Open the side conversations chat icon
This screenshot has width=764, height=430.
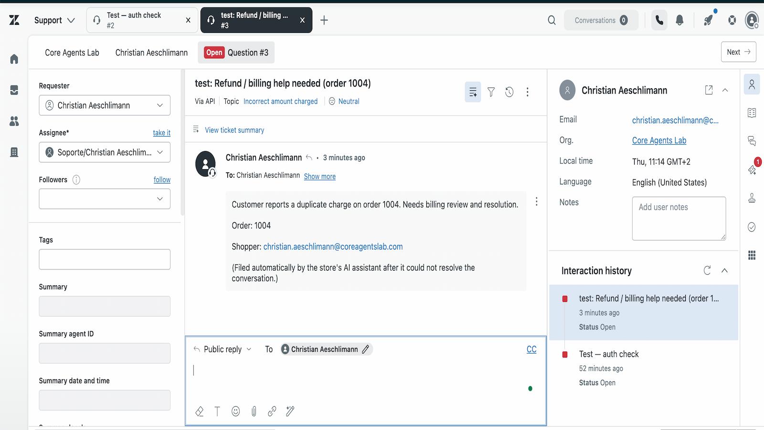click(752, 141)
